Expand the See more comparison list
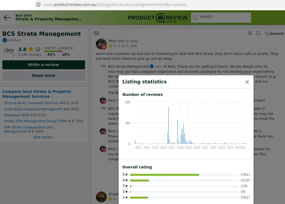Image resolution: width=285 pixels, height=204 pixels. [x=43, y=137]
